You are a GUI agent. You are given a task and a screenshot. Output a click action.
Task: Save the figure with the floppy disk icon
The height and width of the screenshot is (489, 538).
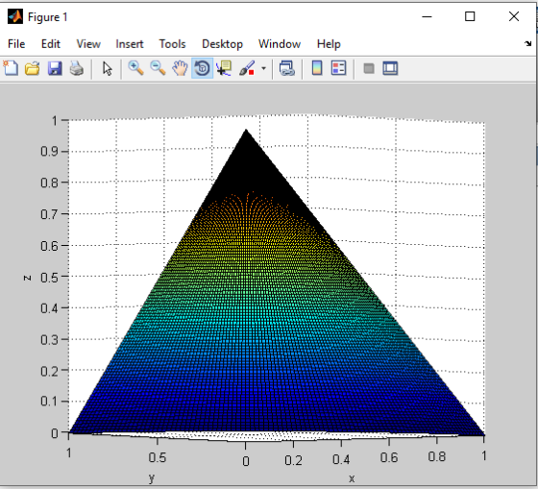55,68
